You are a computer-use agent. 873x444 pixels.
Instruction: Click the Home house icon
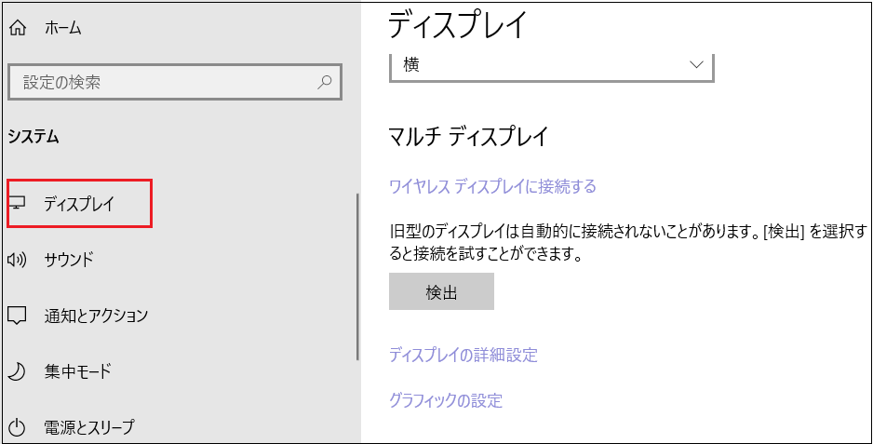(x=18, y=28)
